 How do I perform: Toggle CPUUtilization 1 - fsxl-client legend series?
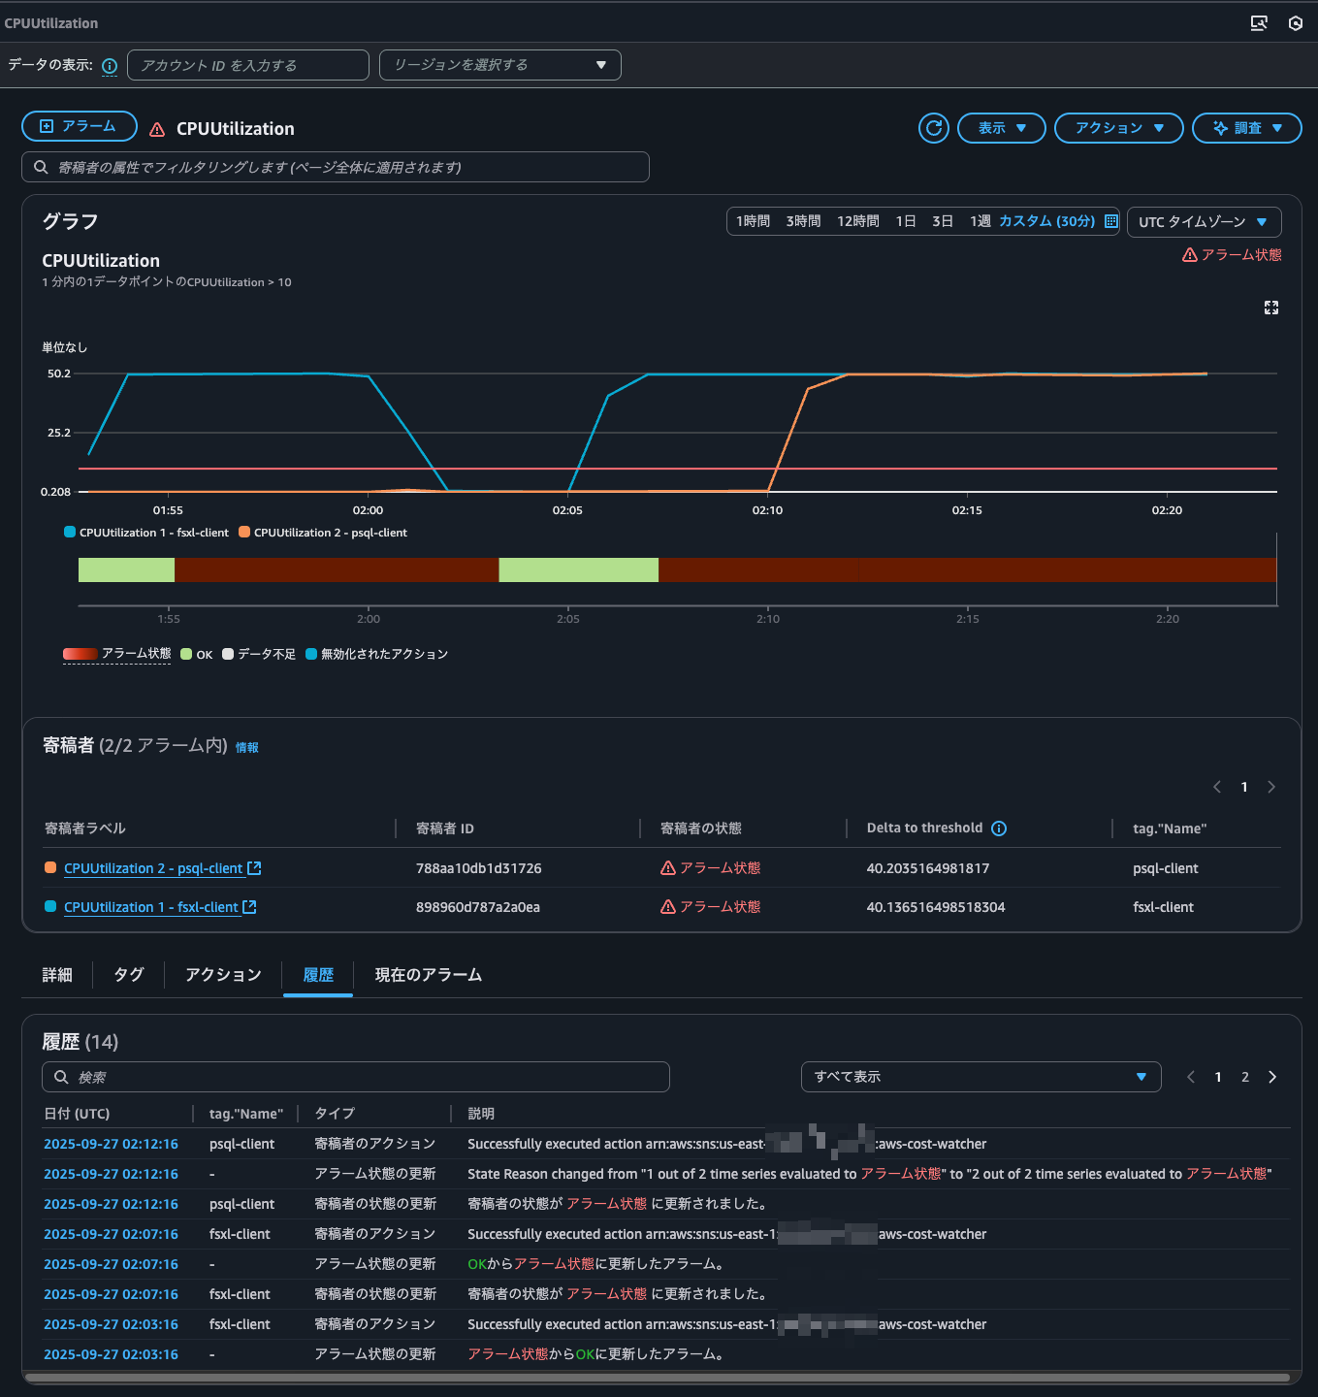tap(146, 533)
